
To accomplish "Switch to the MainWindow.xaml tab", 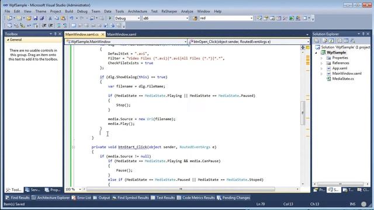I will (122, 34).
